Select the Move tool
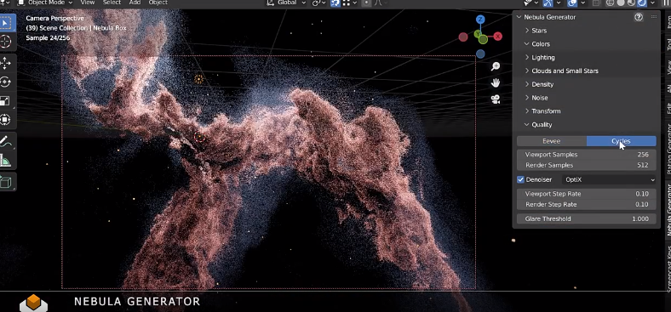The image size is (671, 312). [x=6, y=64]
